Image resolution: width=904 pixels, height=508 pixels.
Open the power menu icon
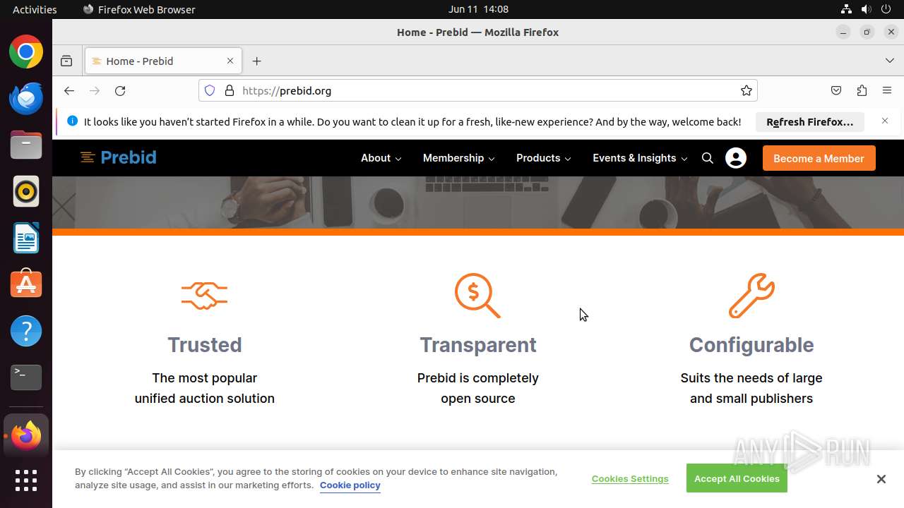click(x=886, y=9)
